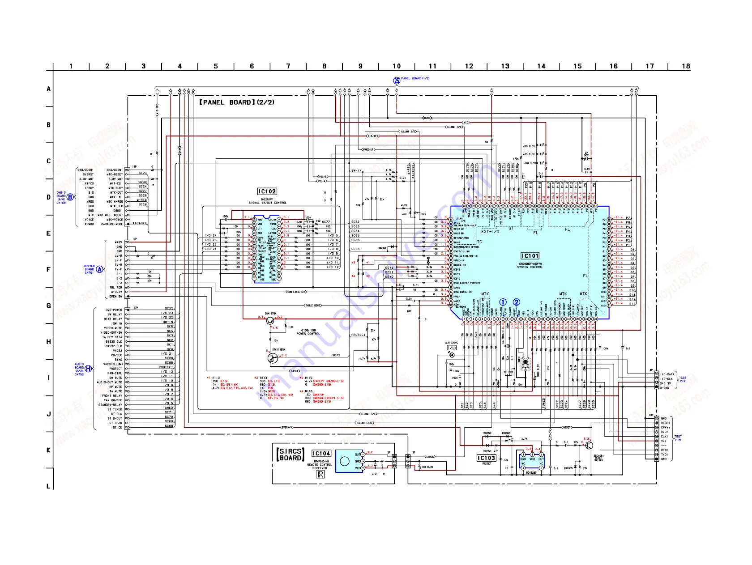Click the IIC-CLK test pin label
The image size is (752, 565).
pos(667,379)
